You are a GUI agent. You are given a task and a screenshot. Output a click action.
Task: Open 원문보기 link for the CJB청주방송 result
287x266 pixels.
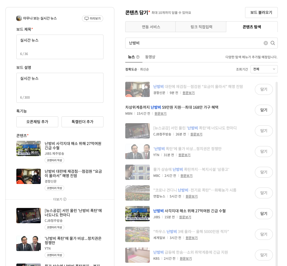pyautogui.click(x=196, y=134)
